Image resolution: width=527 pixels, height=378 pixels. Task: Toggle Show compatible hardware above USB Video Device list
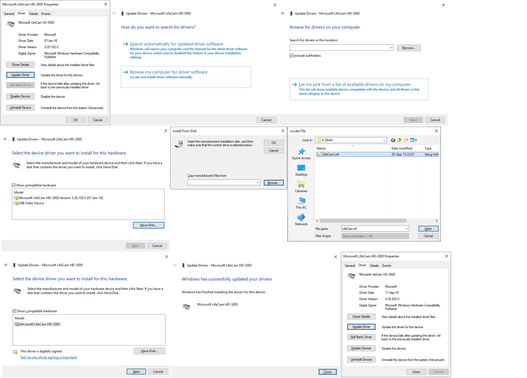point(13,185)
